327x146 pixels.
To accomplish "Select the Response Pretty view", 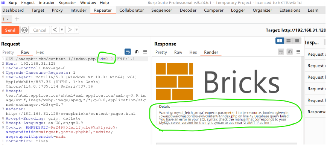I will tap(161, 52).
